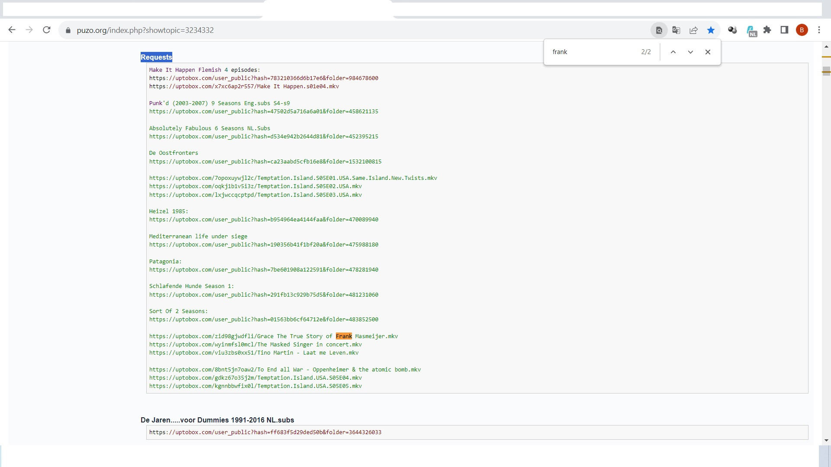Viewport: 831px width, 467px height.
Task: Reload the current page
Action: [x=47, y=30]
